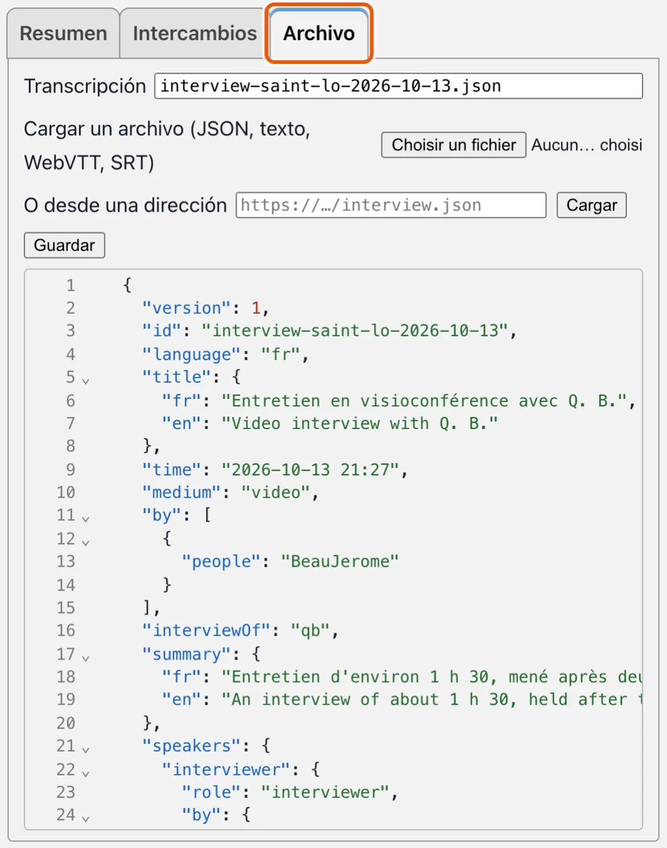Click the "people" key on line 13
The width and height of the screenshot is (667, 848).
(x=221, y=561)
